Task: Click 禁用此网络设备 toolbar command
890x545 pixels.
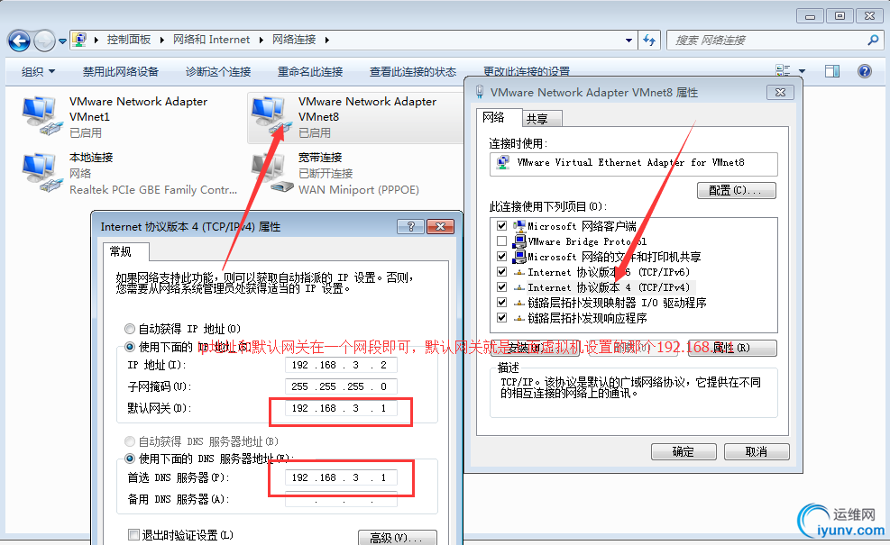Action: coord(120,71)
